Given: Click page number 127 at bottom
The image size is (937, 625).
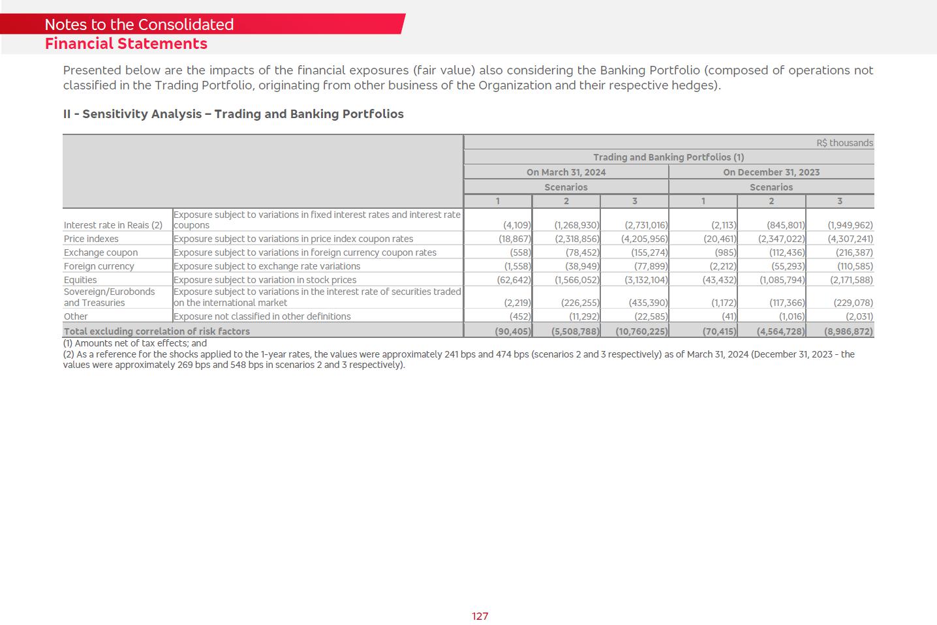Looking at the screenshot, I should pos(480,617).
